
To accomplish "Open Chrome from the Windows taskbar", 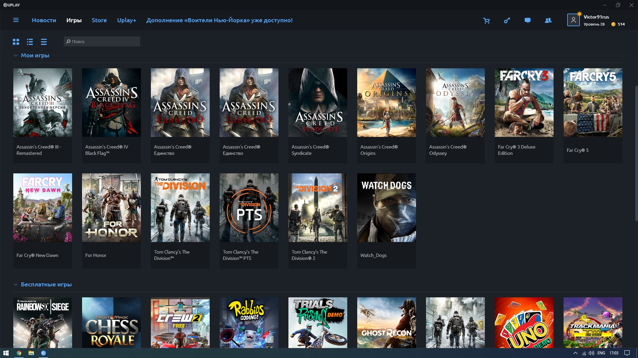I will 19,353.
